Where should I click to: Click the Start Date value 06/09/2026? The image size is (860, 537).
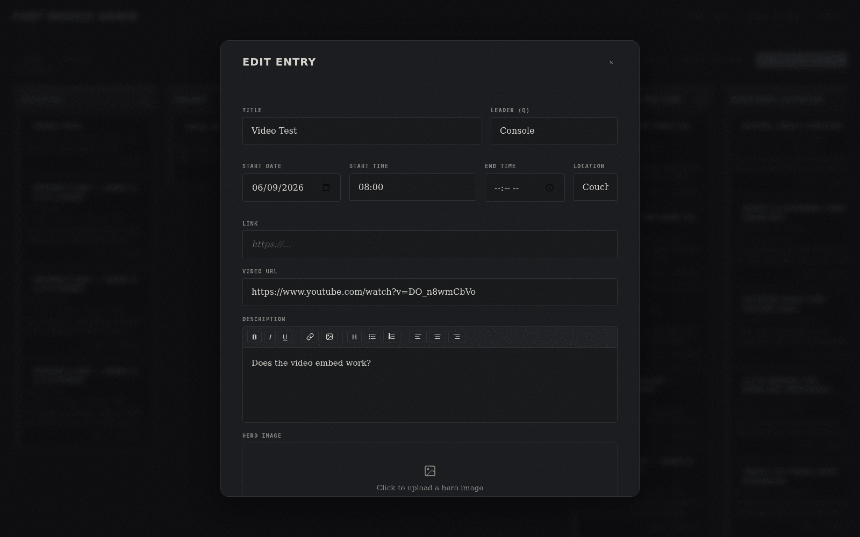pos(278,187)
